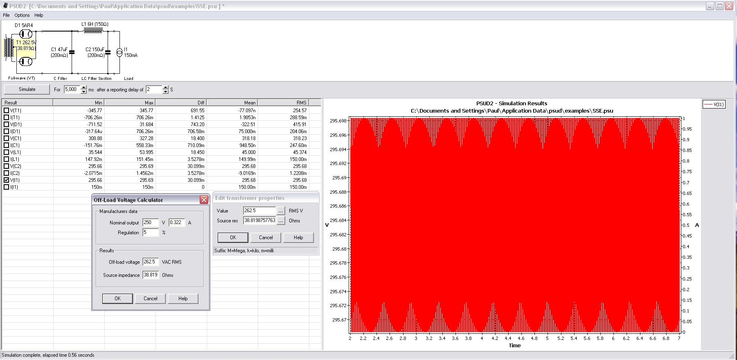This screenshot has height=360, width=737.
Task: Click the Regulation percent field
Action: tap(151, 232)
